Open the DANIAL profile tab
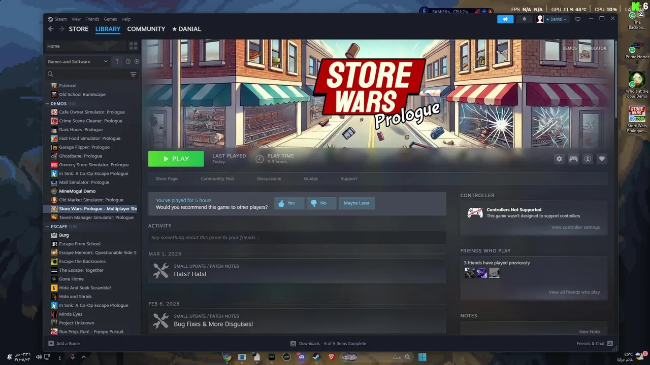650x365 pixels. tap(186, 29)
